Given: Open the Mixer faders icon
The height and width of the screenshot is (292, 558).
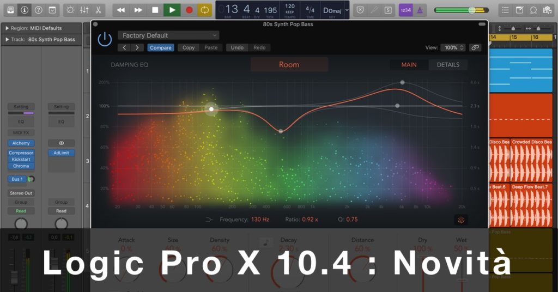Looking at the screenshot, I should pos(84,10).
